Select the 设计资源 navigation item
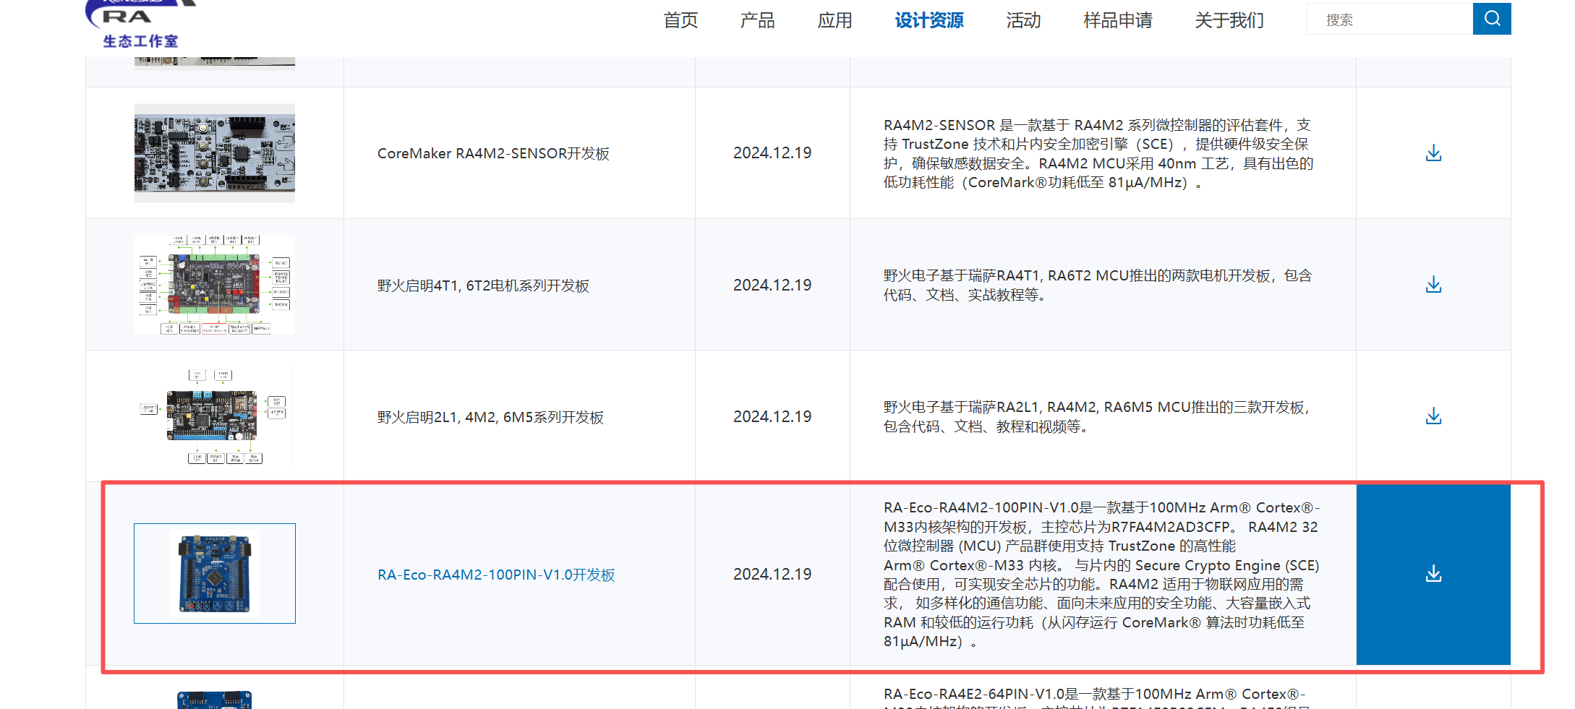The width and height of the screenshot is (1575, 709). [x=929, y=20]
